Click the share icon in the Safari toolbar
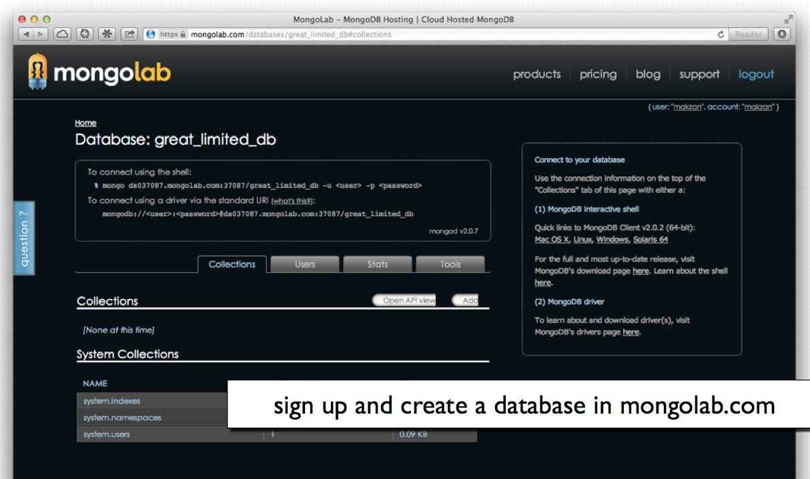Screen dimensions: 810x479 (x=129, y=34)
